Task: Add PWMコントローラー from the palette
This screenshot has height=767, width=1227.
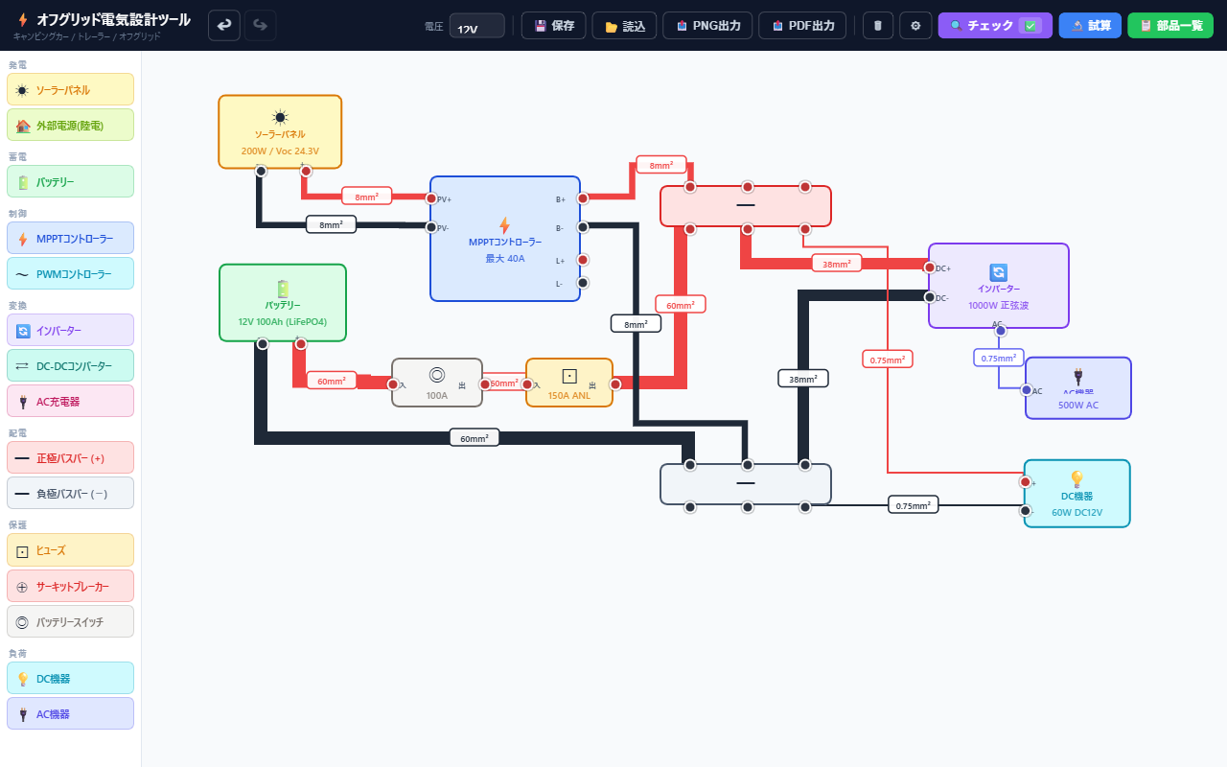Action: point(70,273)
